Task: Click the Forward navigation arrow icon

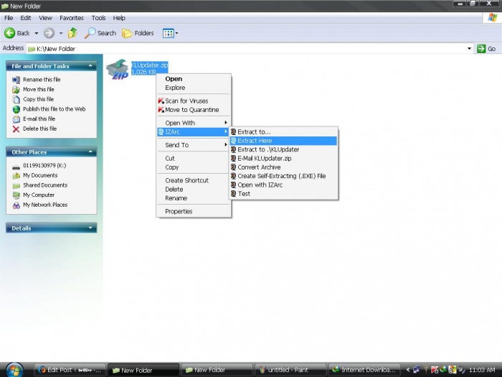Action: [x=49, y=33]
